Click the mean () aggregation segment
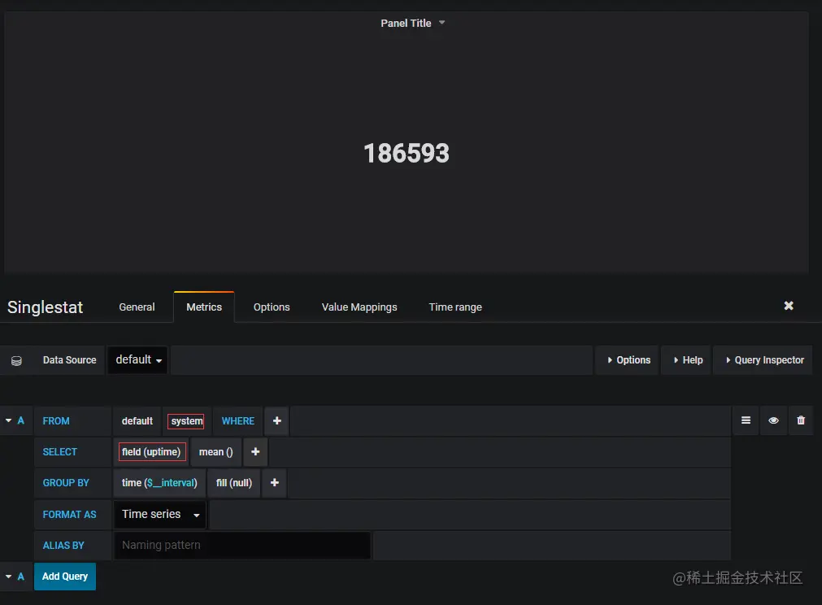The image size is (822, 605). pyautogui.click(x=215, y=452)
